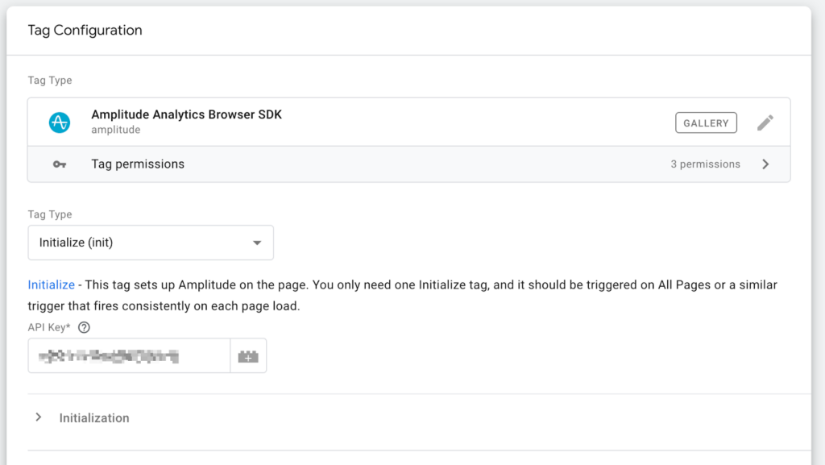Viewport: 825px width, 465px height.
Task: Click the dropdown arrow in Tag Type selector
Action: (x=257, y=243)
